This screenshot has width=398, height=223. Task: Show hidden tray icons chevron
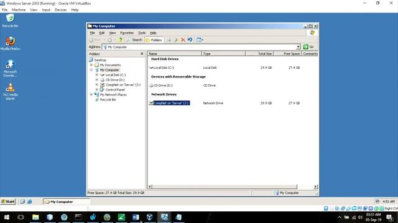click(x=340, y=217)
